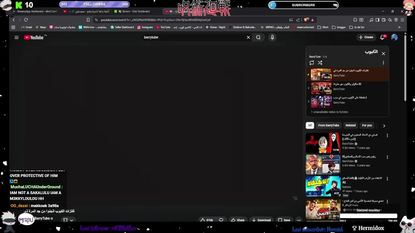415x233 pixels.
Task: Toggle playlist loop
Action: click(312, 63)
